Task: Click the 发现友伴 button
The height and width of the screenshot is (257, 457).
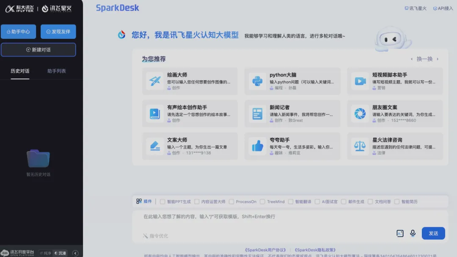Action: (x=58, y=32)
